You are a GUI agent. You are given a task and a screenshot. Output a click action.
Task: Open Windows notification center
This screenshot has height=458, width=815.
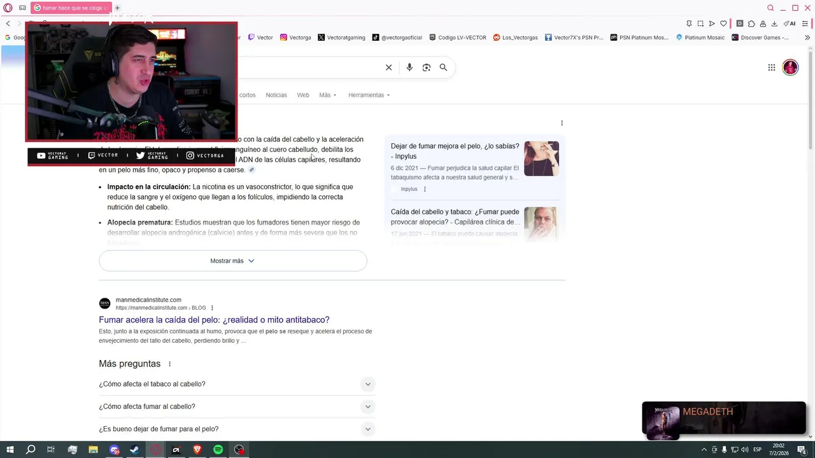tap(802, 450)
